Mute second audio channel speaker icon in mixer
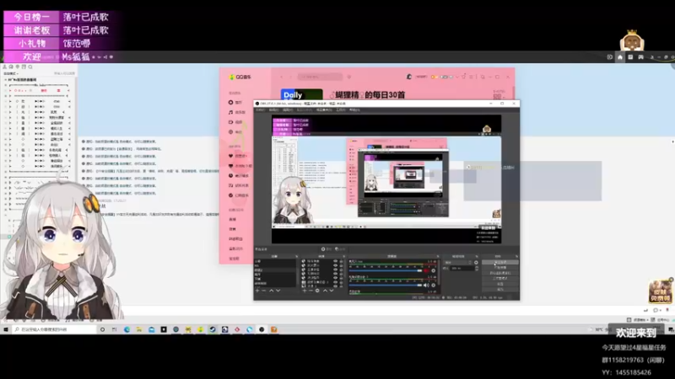The image size is (675, 379). coord(426,286)
